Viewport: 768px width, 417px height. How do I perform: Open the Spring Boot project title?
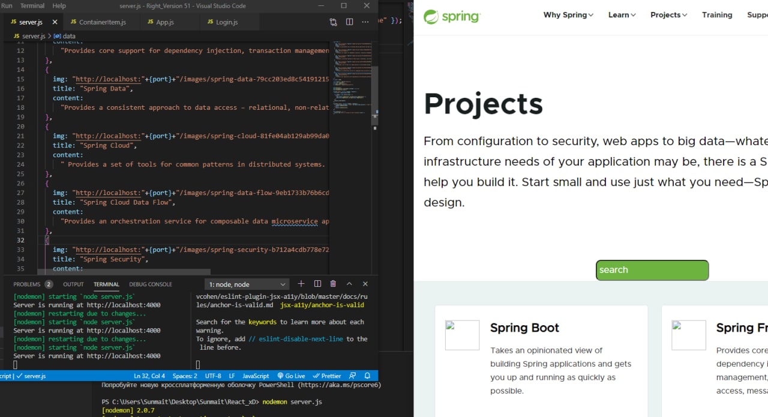(524, 328)
